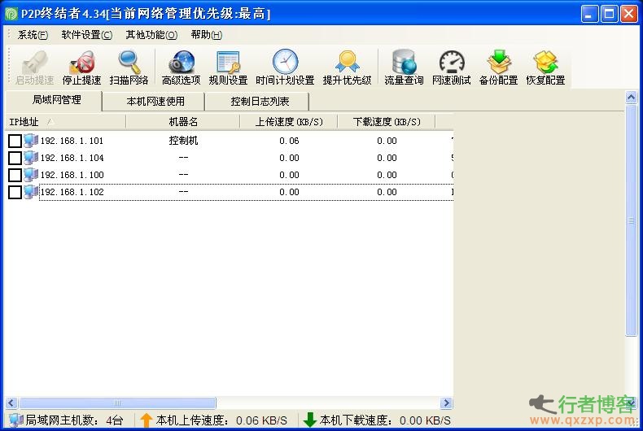The height and width of the screenshot is (431, 643).
Task: Click the 备份配置 toolbar icon
Action: click(499, 62)
